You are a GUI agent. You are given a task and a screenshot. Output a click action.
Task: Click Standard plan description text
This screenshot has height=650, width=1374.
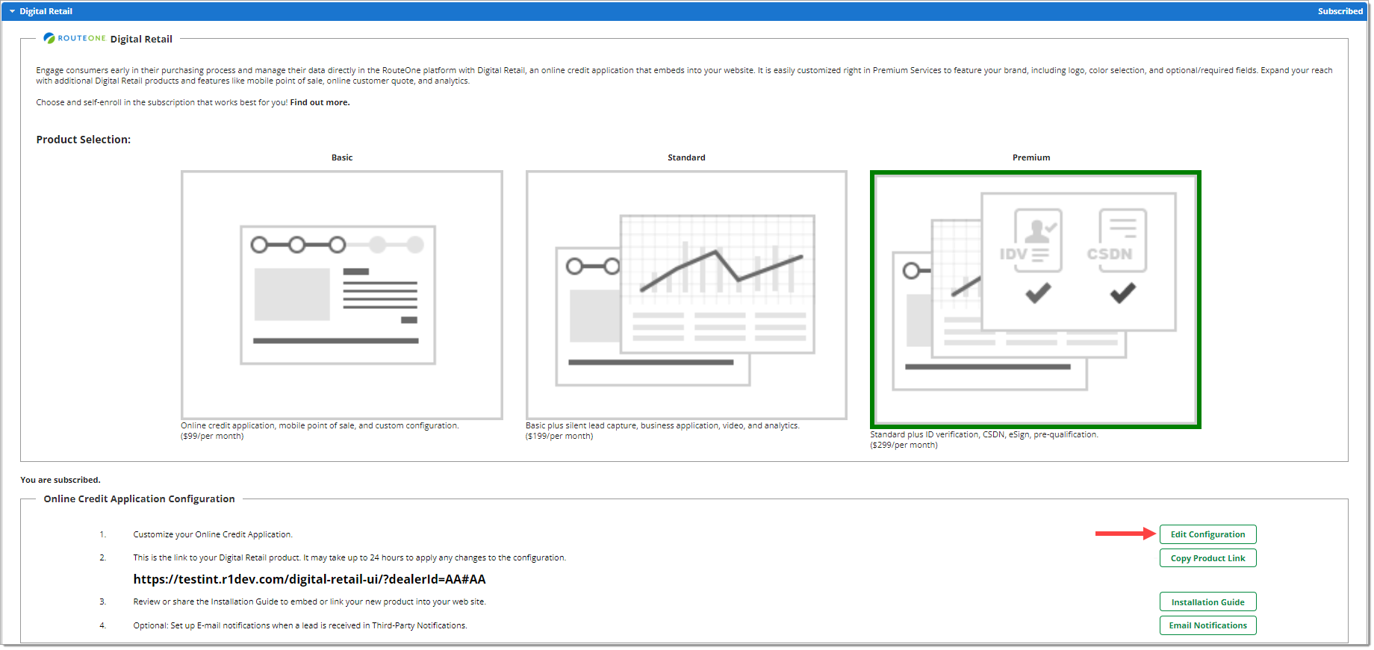[x=662, y=425]
